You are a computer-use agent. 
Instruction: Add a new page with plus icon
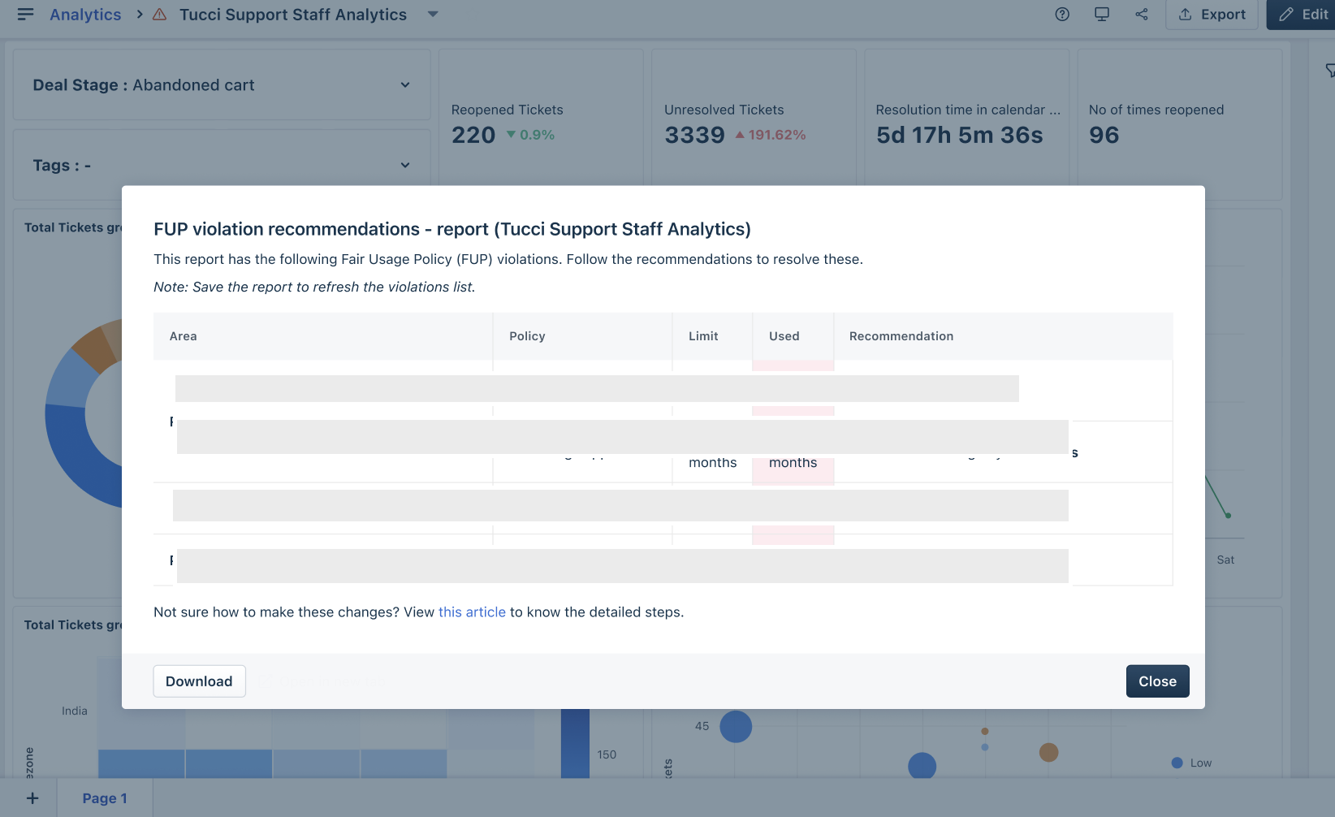tap(32, 798)
